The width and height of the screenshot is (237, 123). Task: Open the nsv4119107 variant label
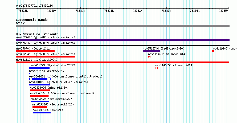point(224,48)
